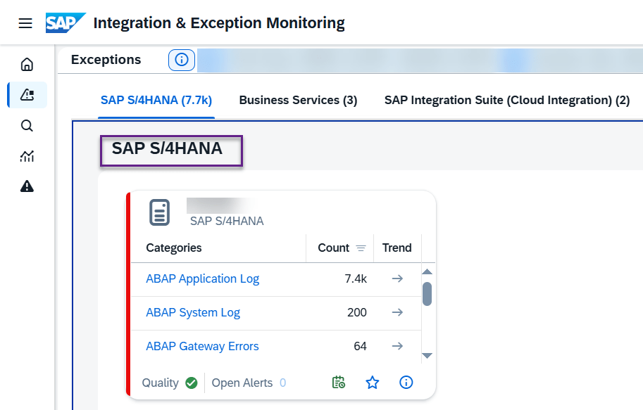Open the search icon in sidebar
This screenshot has height=410, width=643.
pyautogui.click(x=27, y=126)
